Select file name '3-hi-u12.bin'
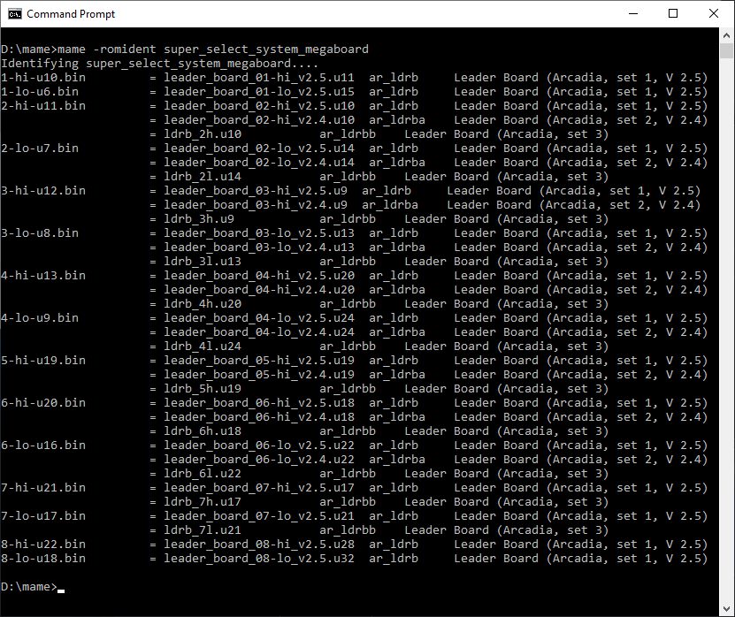Viewport: 735px width, 617px height. point(43,190)
